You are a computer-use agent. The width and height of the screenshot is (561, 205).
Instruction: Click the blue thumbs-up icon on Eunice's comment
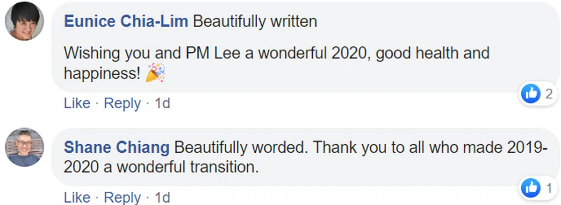(531, 94)
